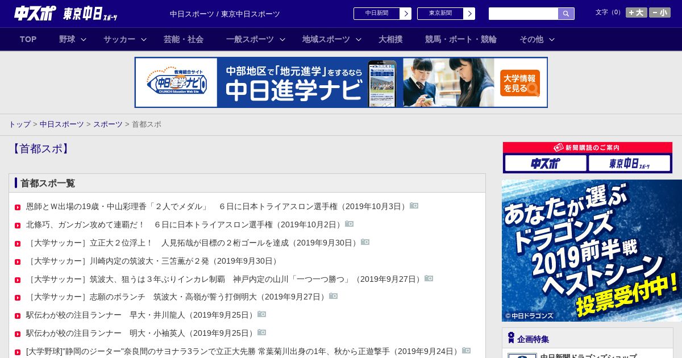Click the 首都スポ一覧 section heading
This screenshot has height=358, width=682.
tap(48, 183)
